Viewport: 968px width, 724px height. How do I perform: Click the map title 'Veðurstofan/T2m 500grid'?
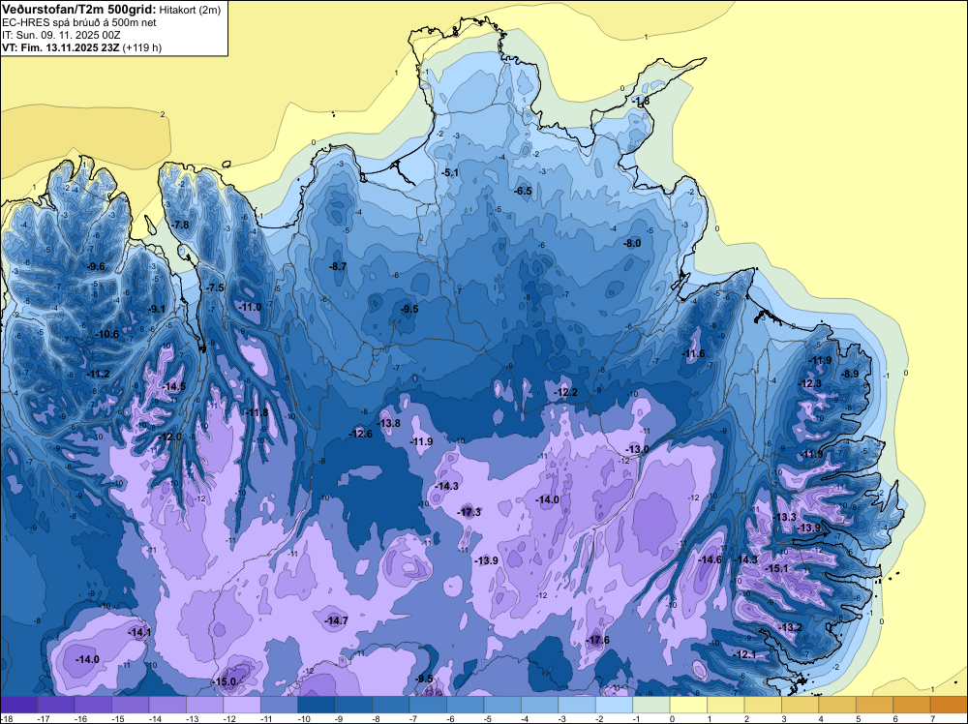[77, 9]
